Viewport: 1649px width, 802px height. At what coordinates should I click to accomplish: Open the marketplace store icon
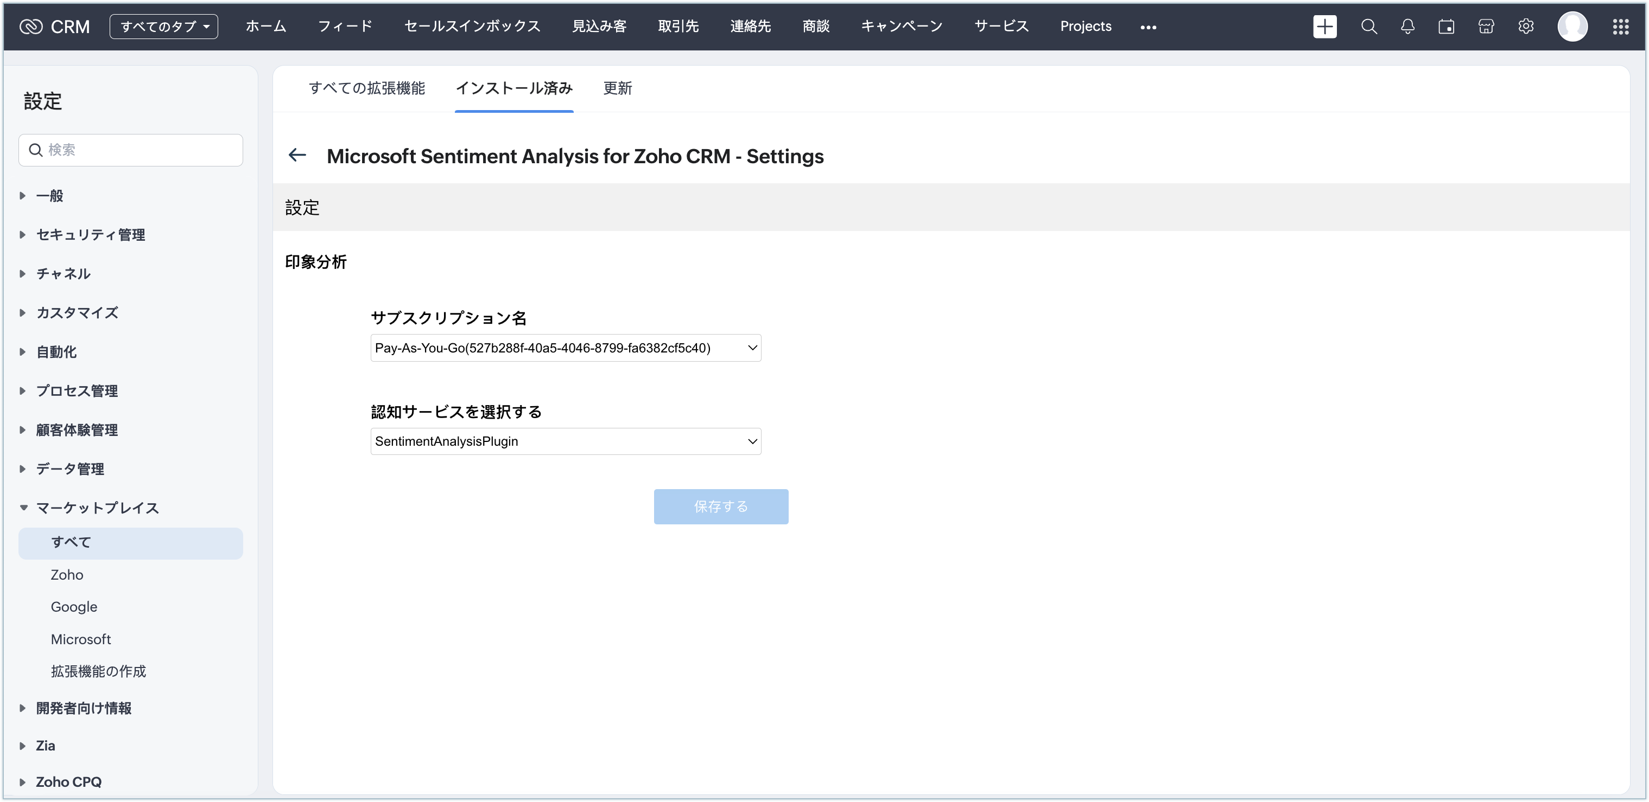(x=1486, y=26)
